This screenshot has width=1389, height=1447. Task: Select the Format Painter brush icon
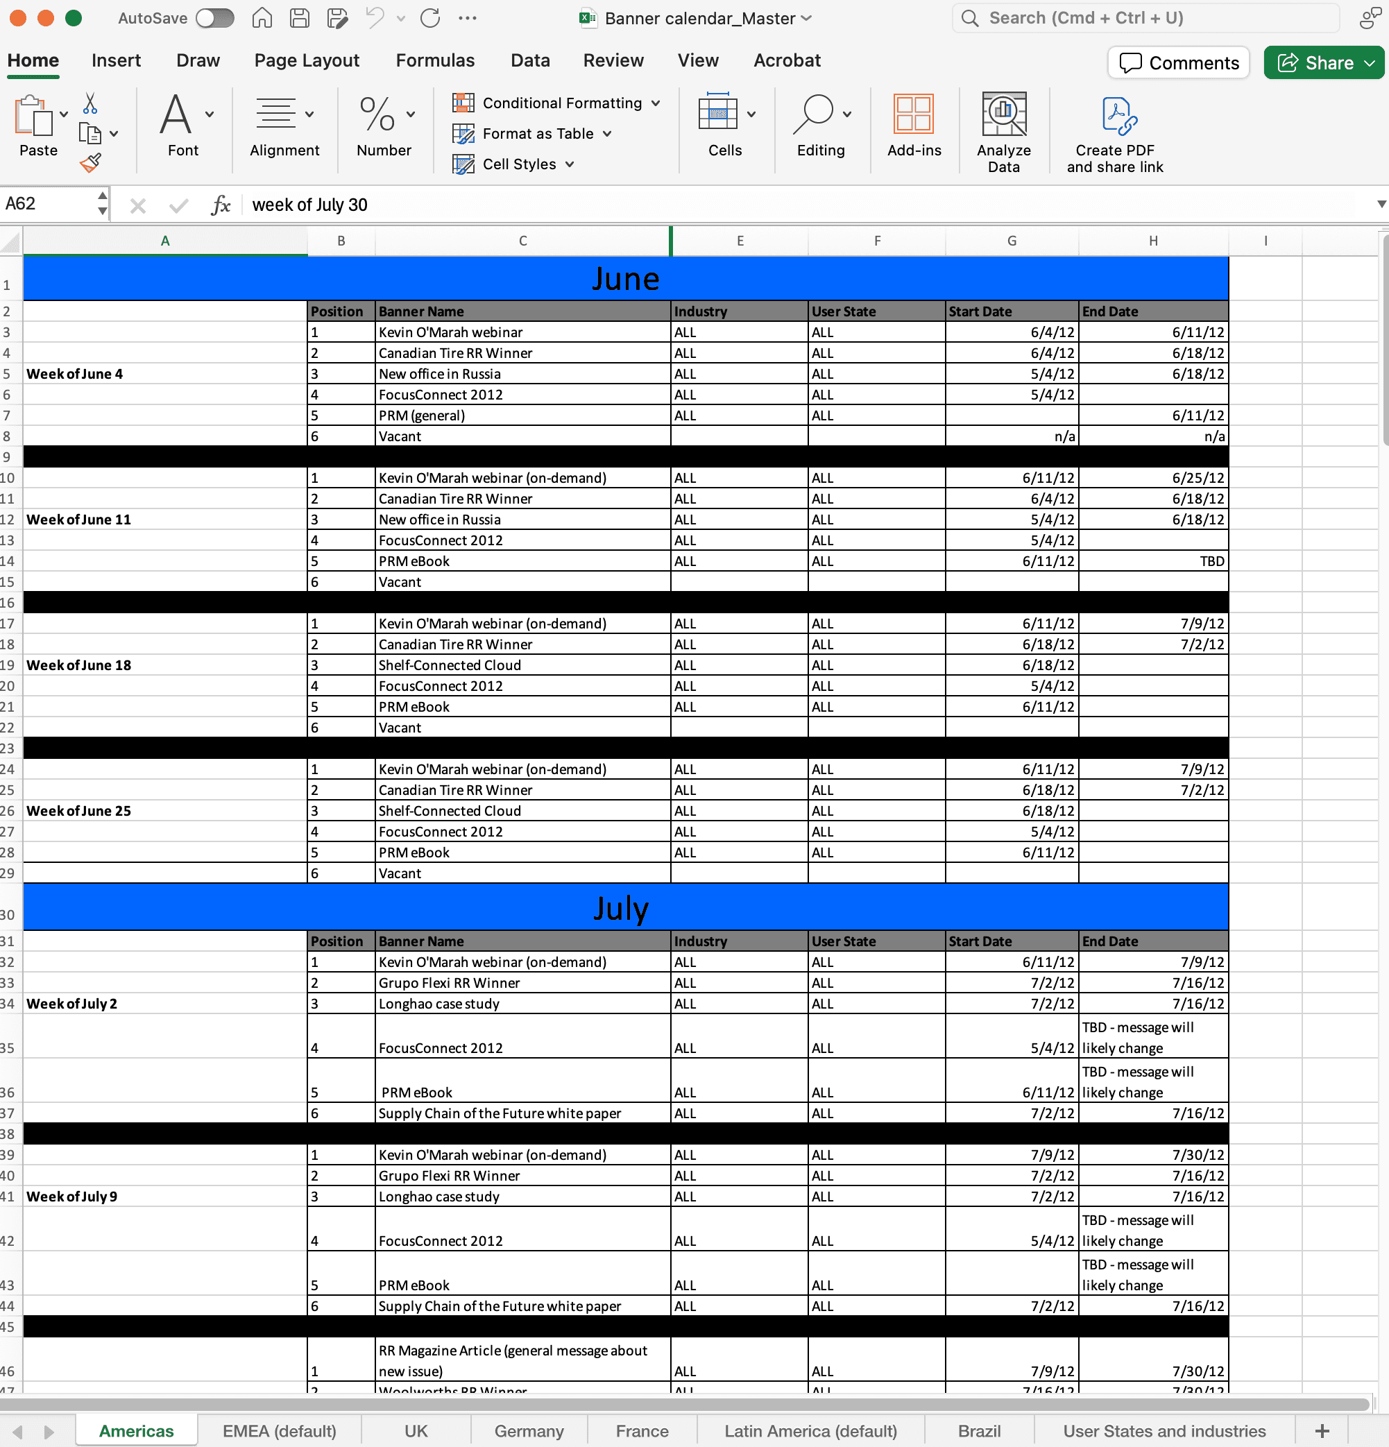(90, 162)
